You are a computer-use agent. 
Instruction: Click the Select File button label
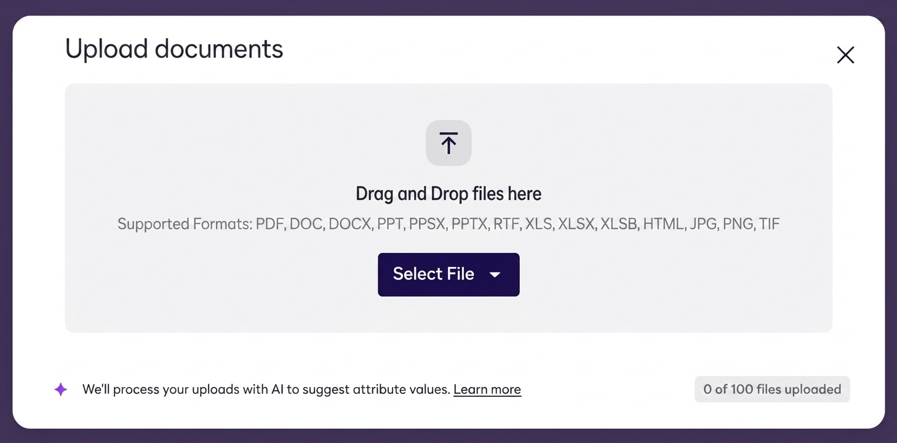[x=433, y=274]
